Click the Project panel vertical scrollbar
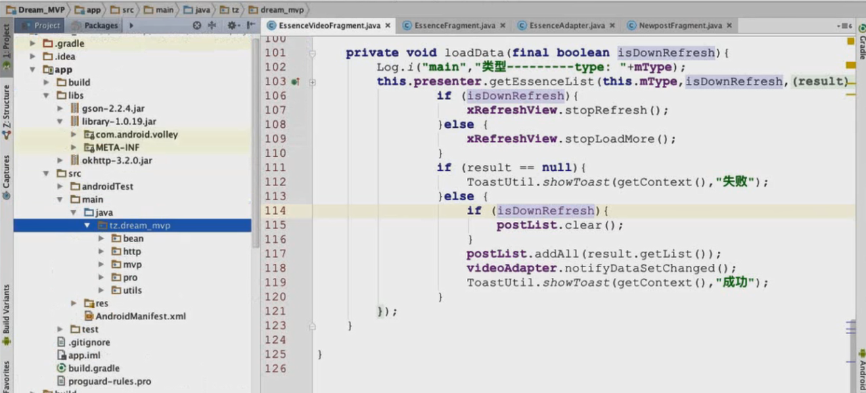Image resolution: width=866 pixels, height=393 pixels. 255,135
